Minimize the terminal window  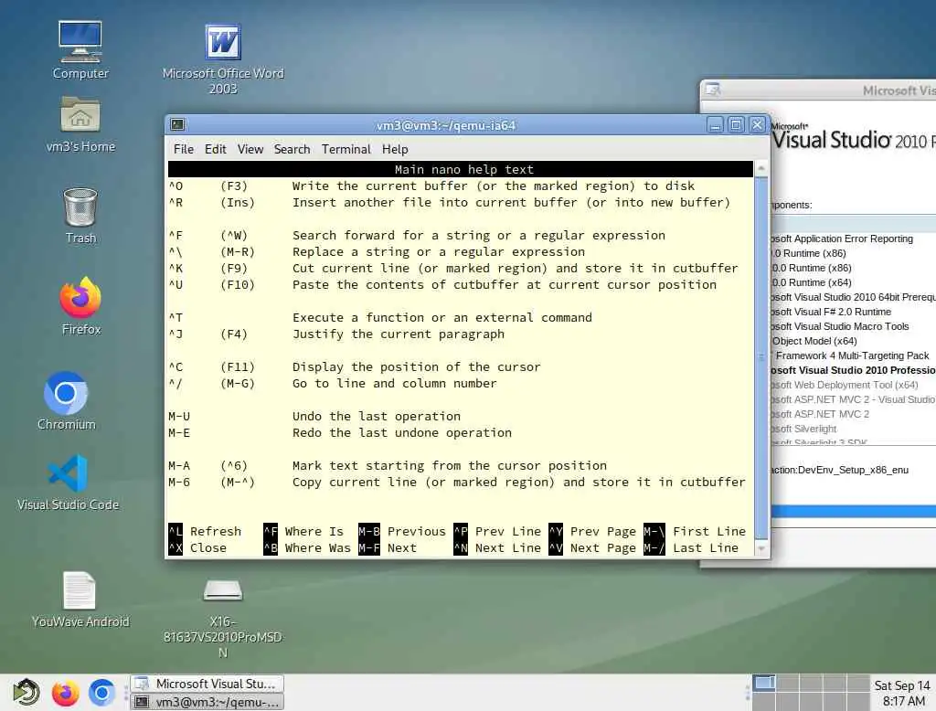pyautogui.click(x=715, y=125)
